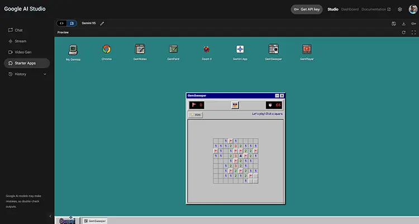Open the settings gear icon
The image size is (419, 224).
[400, 9]
